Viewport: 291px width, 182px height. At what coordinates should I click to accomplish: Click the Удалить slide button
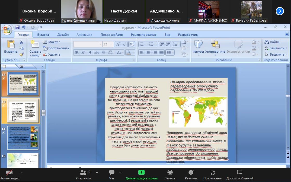pyautogui.click(x=52, y=54)
